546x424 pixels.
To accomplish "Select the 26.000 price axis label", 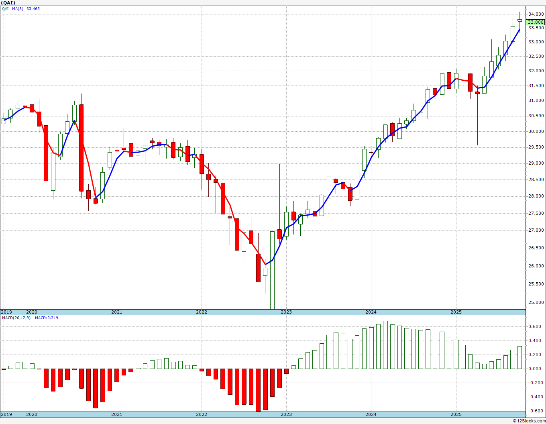I will click(536, 266).
